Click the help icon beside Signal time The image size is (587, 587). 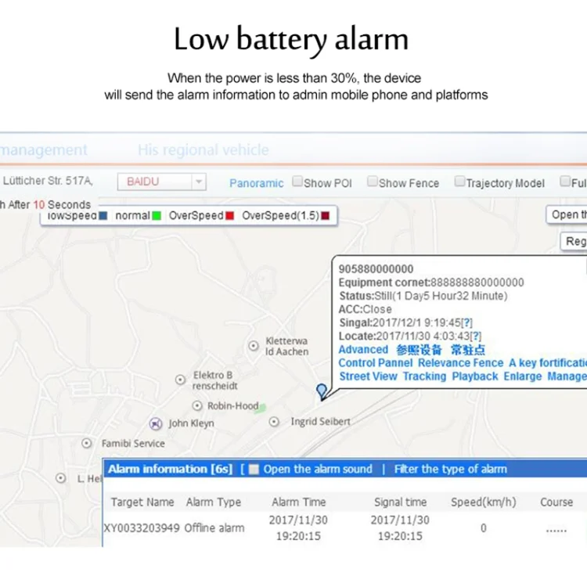coord(466,322)
